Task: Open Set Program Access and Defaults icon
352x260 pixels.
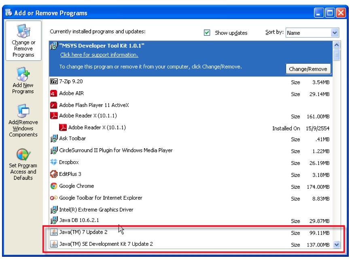Action: (x=23, y=154)
